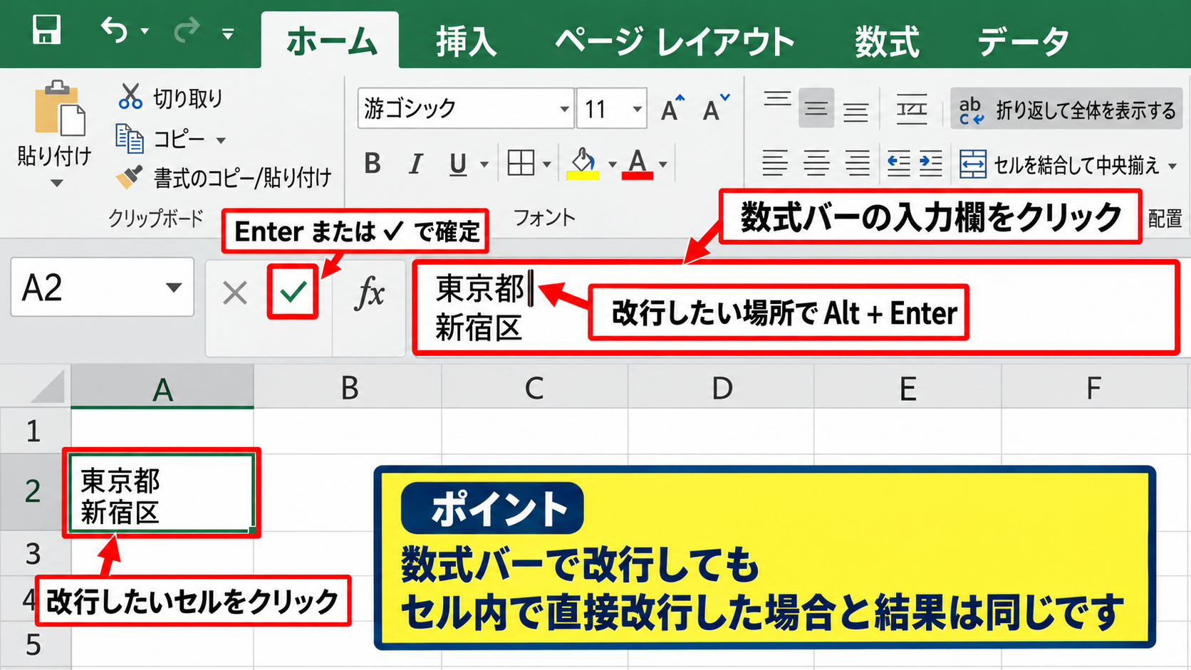
Task: Open the undo history dropdown arrow
Action: tap(145, 31)
